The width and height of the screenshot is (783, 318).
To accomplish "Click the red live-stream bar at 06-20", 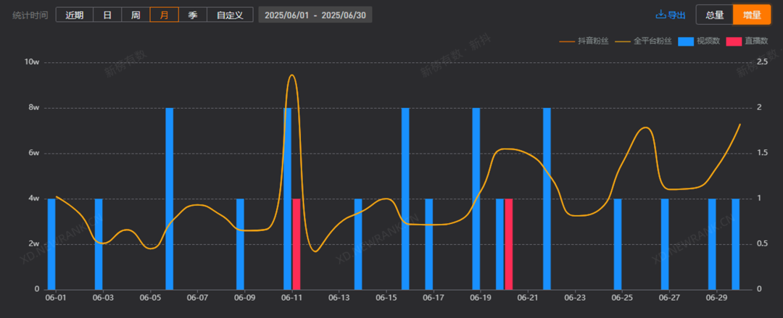I will [509, 244].
